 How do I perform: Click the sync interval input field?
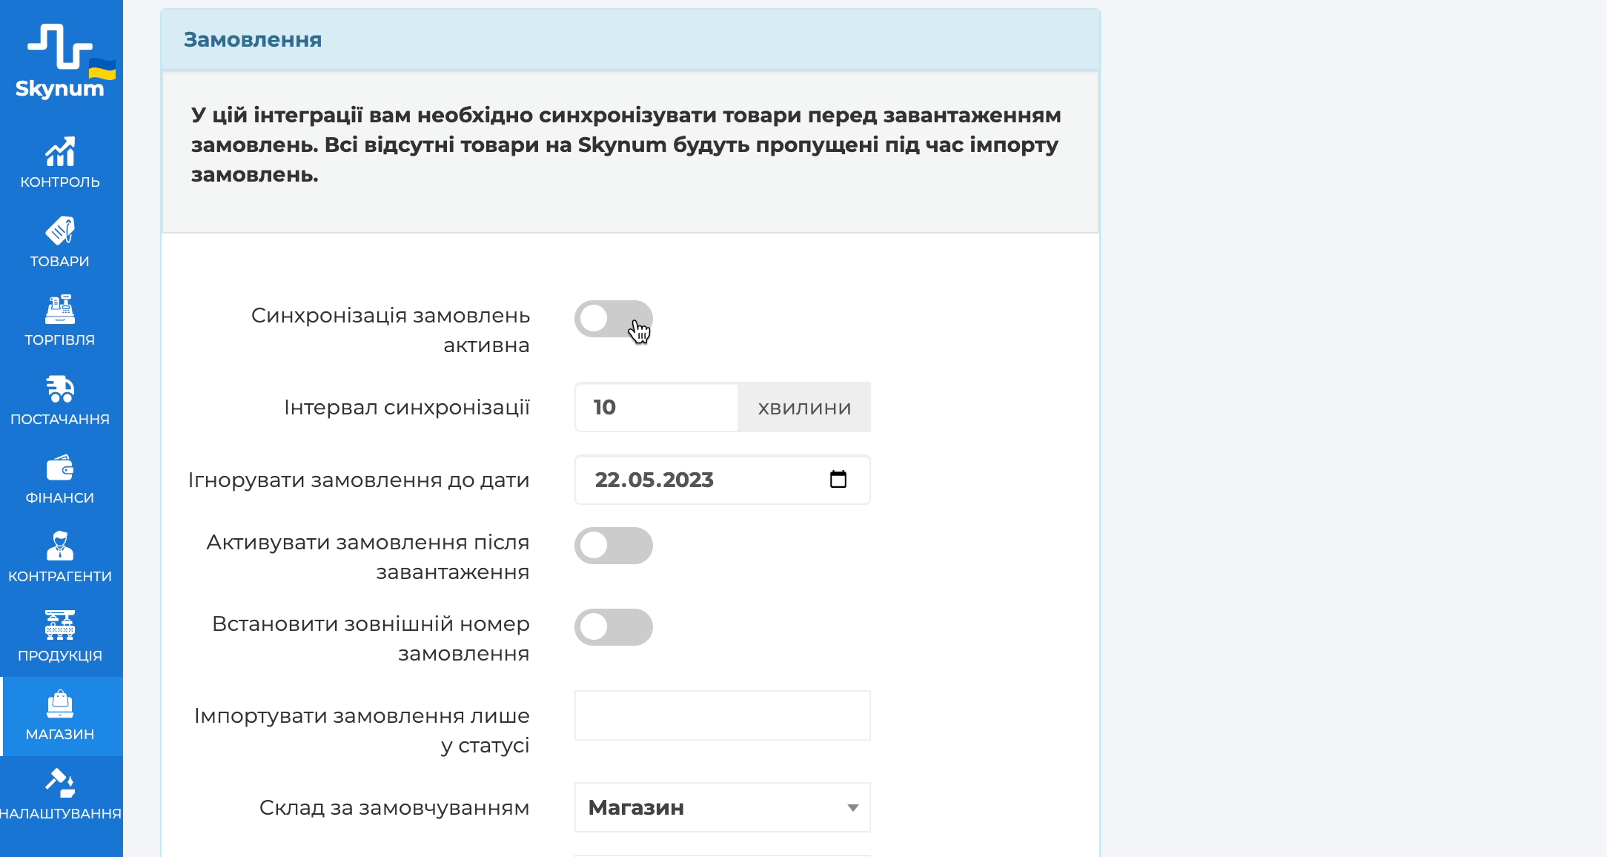tap(656, 407)
